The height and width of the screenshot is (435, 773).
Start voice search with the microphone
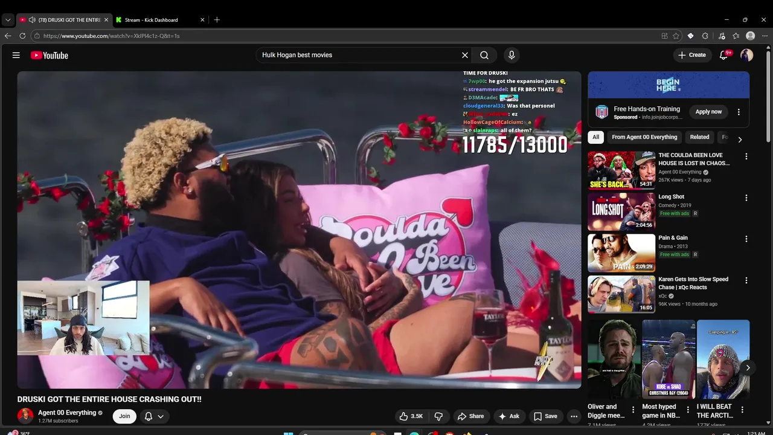click(512, 55)
